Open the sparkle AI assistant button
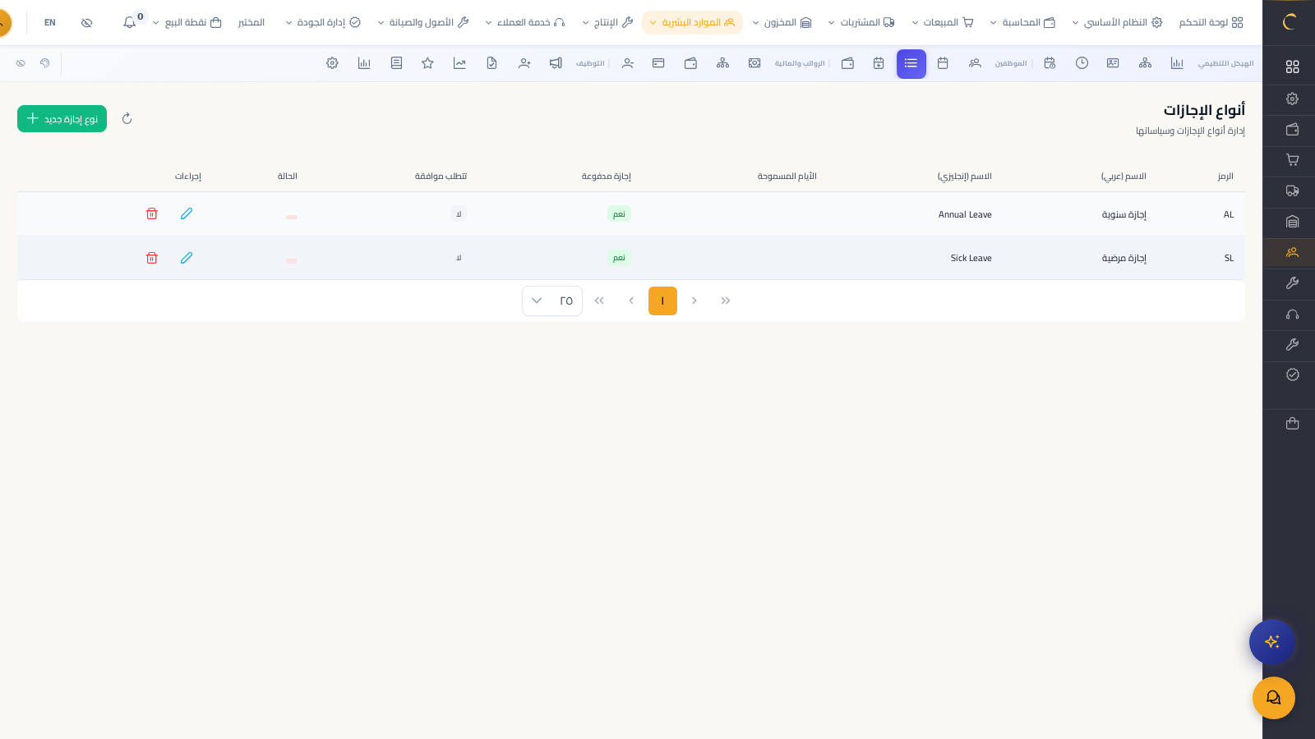The width and height of the screenshot is (1315, 739). pos(1271,642)
